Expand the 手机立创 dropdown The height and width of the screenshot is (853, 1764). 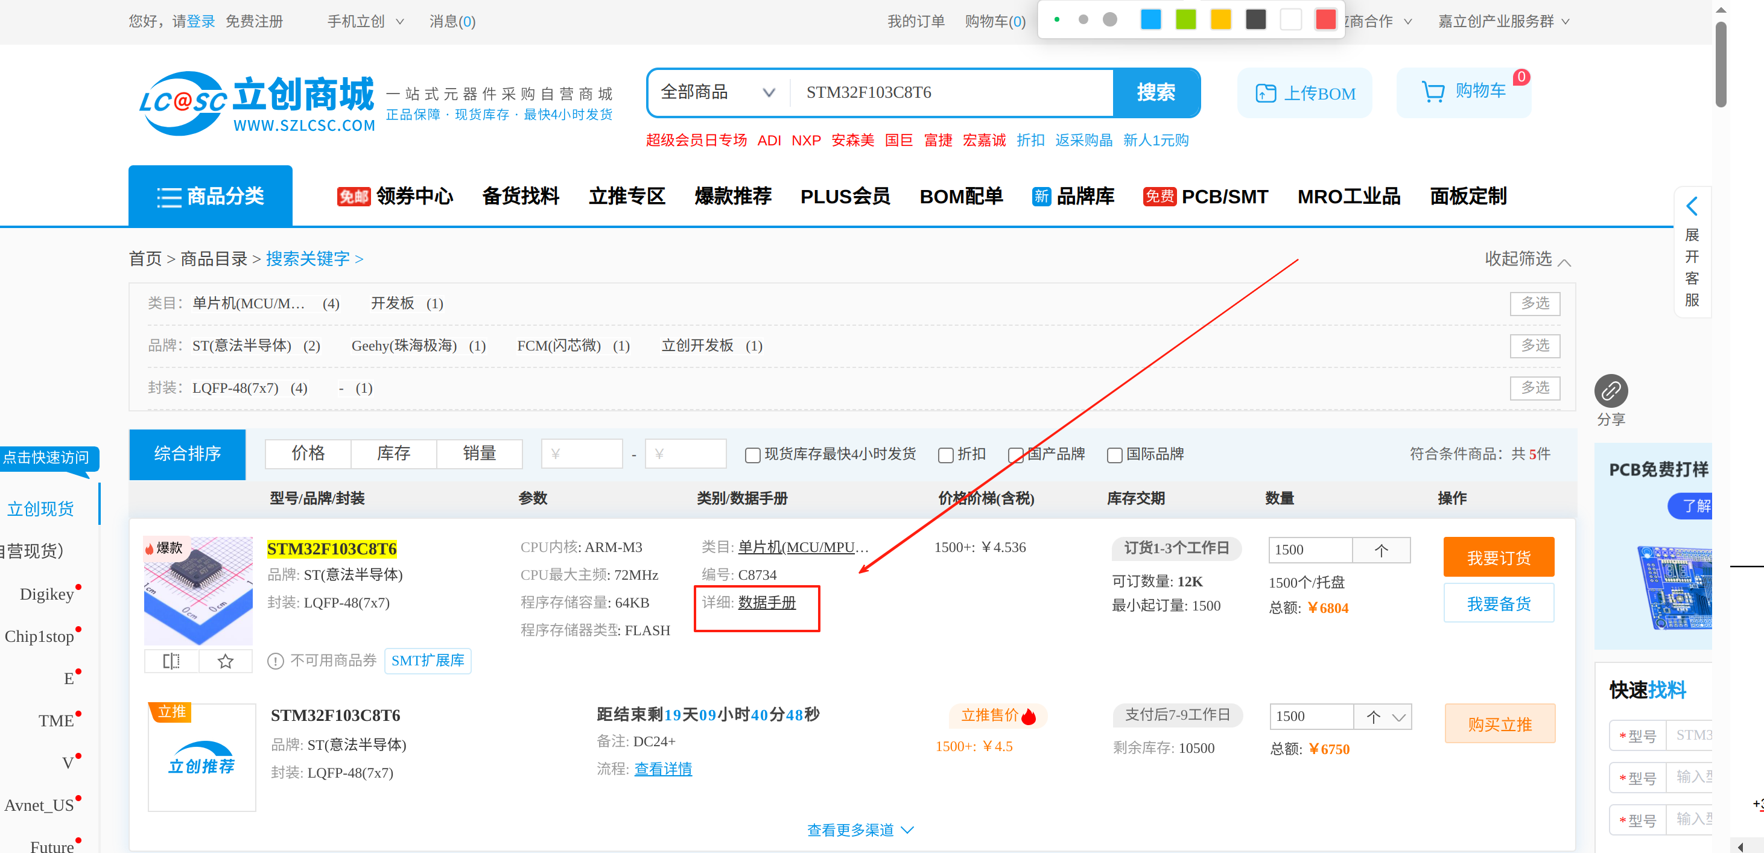point(365,21)
